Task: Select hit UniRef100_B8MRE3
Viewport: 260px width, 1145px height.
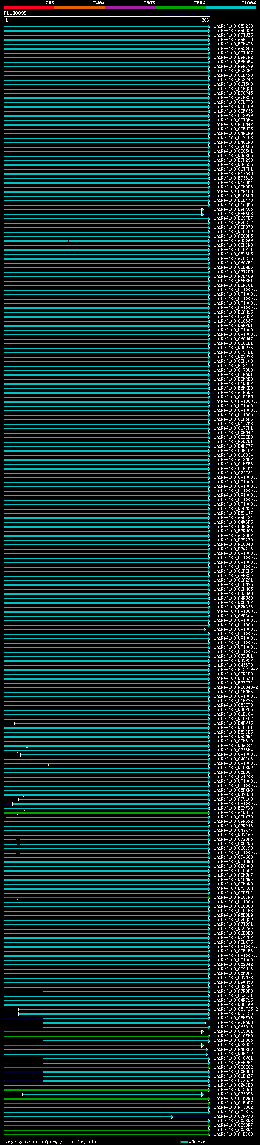Action: (233, 379)
